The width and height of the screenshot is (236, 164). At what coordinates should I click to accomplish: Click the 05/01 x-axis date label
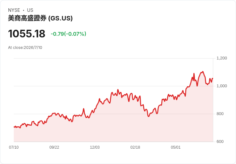[x=176, y=147]
